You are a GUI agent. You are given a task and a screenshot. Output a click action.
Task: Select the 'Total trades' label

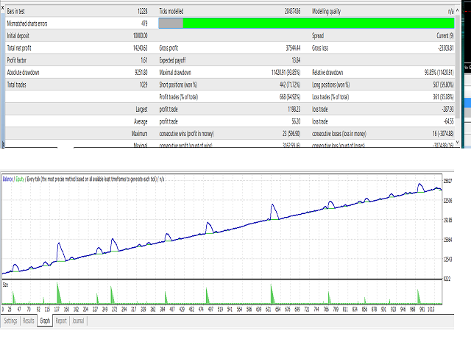[16, 85]
